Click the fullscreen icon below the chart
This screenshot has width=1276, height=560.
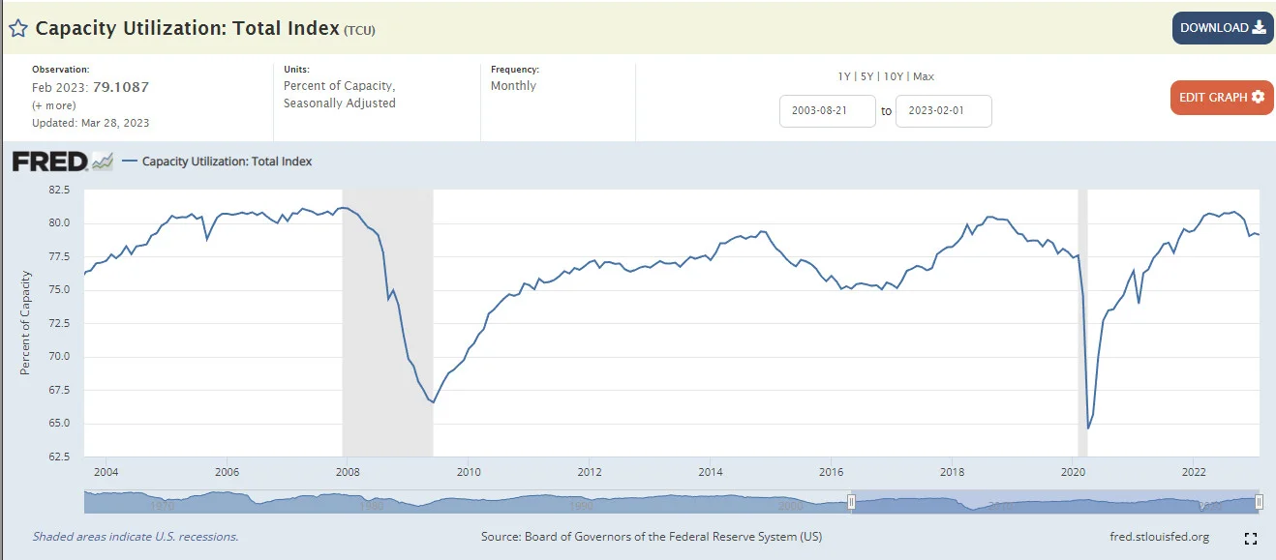1250,538
